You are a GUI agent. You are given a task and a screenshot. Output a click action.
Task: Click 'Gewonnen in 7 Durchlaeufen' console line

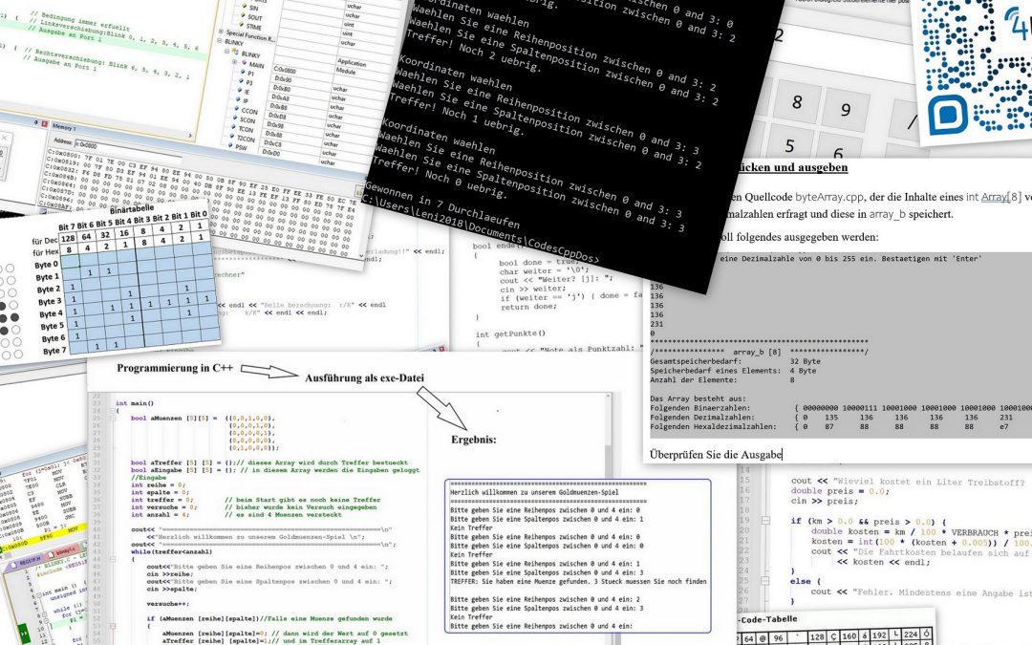pos(441,206)
